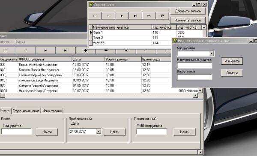This screenshot has height=156, width=257.
Task: Click Найти next to the Дата field
Action: click(x=115, y=132)
